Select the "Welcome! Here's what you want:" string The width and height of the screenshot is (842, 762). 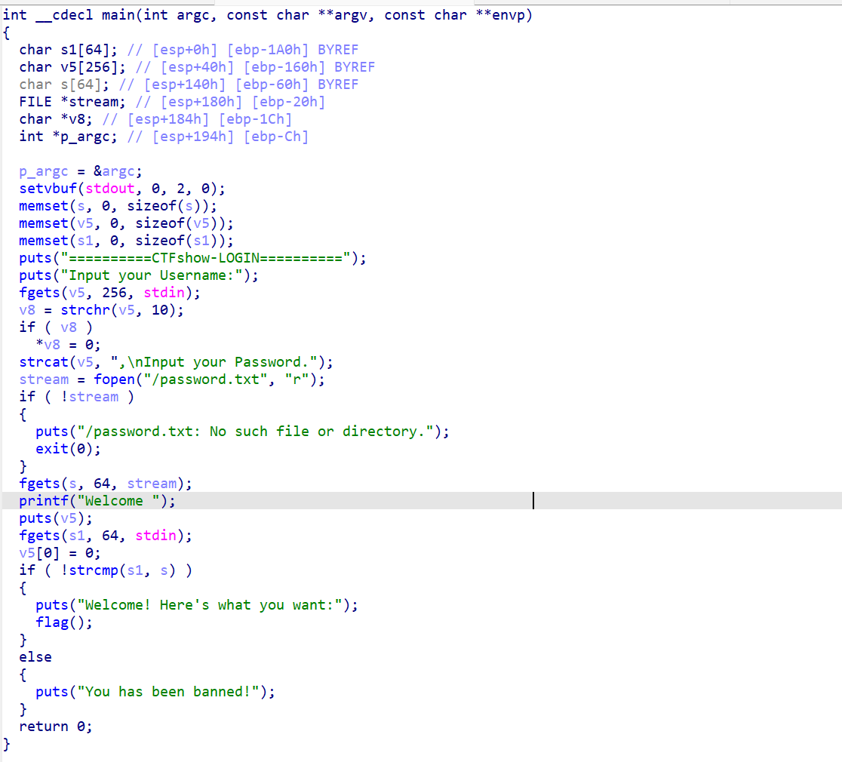pyautogui.click(x=210, y=605)
